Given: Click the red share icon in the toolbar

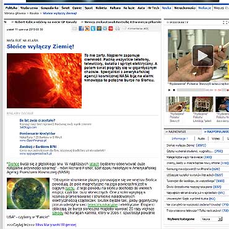Looking at the screenshot, I should [x=111, y=28].
